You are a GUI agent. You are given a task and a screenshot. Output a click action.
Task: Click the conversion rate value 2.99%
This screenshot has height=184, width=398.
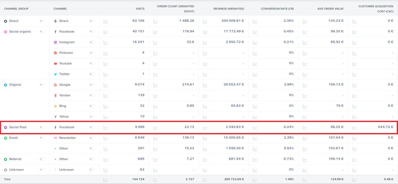click(289, 85)
